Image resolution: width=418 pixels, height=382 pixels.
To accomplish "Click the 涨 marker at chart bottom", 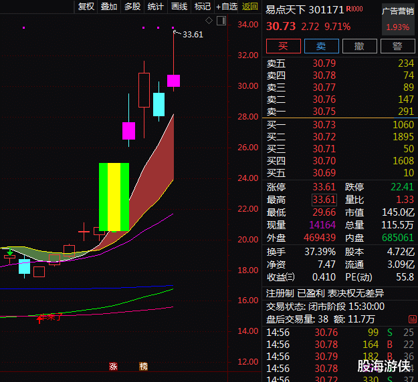I will coord(113,366).
